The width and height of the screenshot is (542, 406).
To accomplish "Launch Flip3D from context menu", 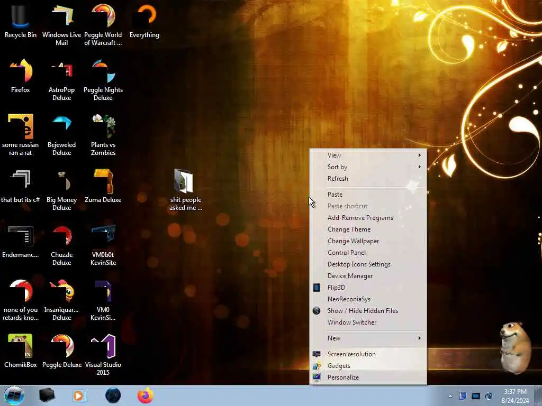I will coord(368,288).
